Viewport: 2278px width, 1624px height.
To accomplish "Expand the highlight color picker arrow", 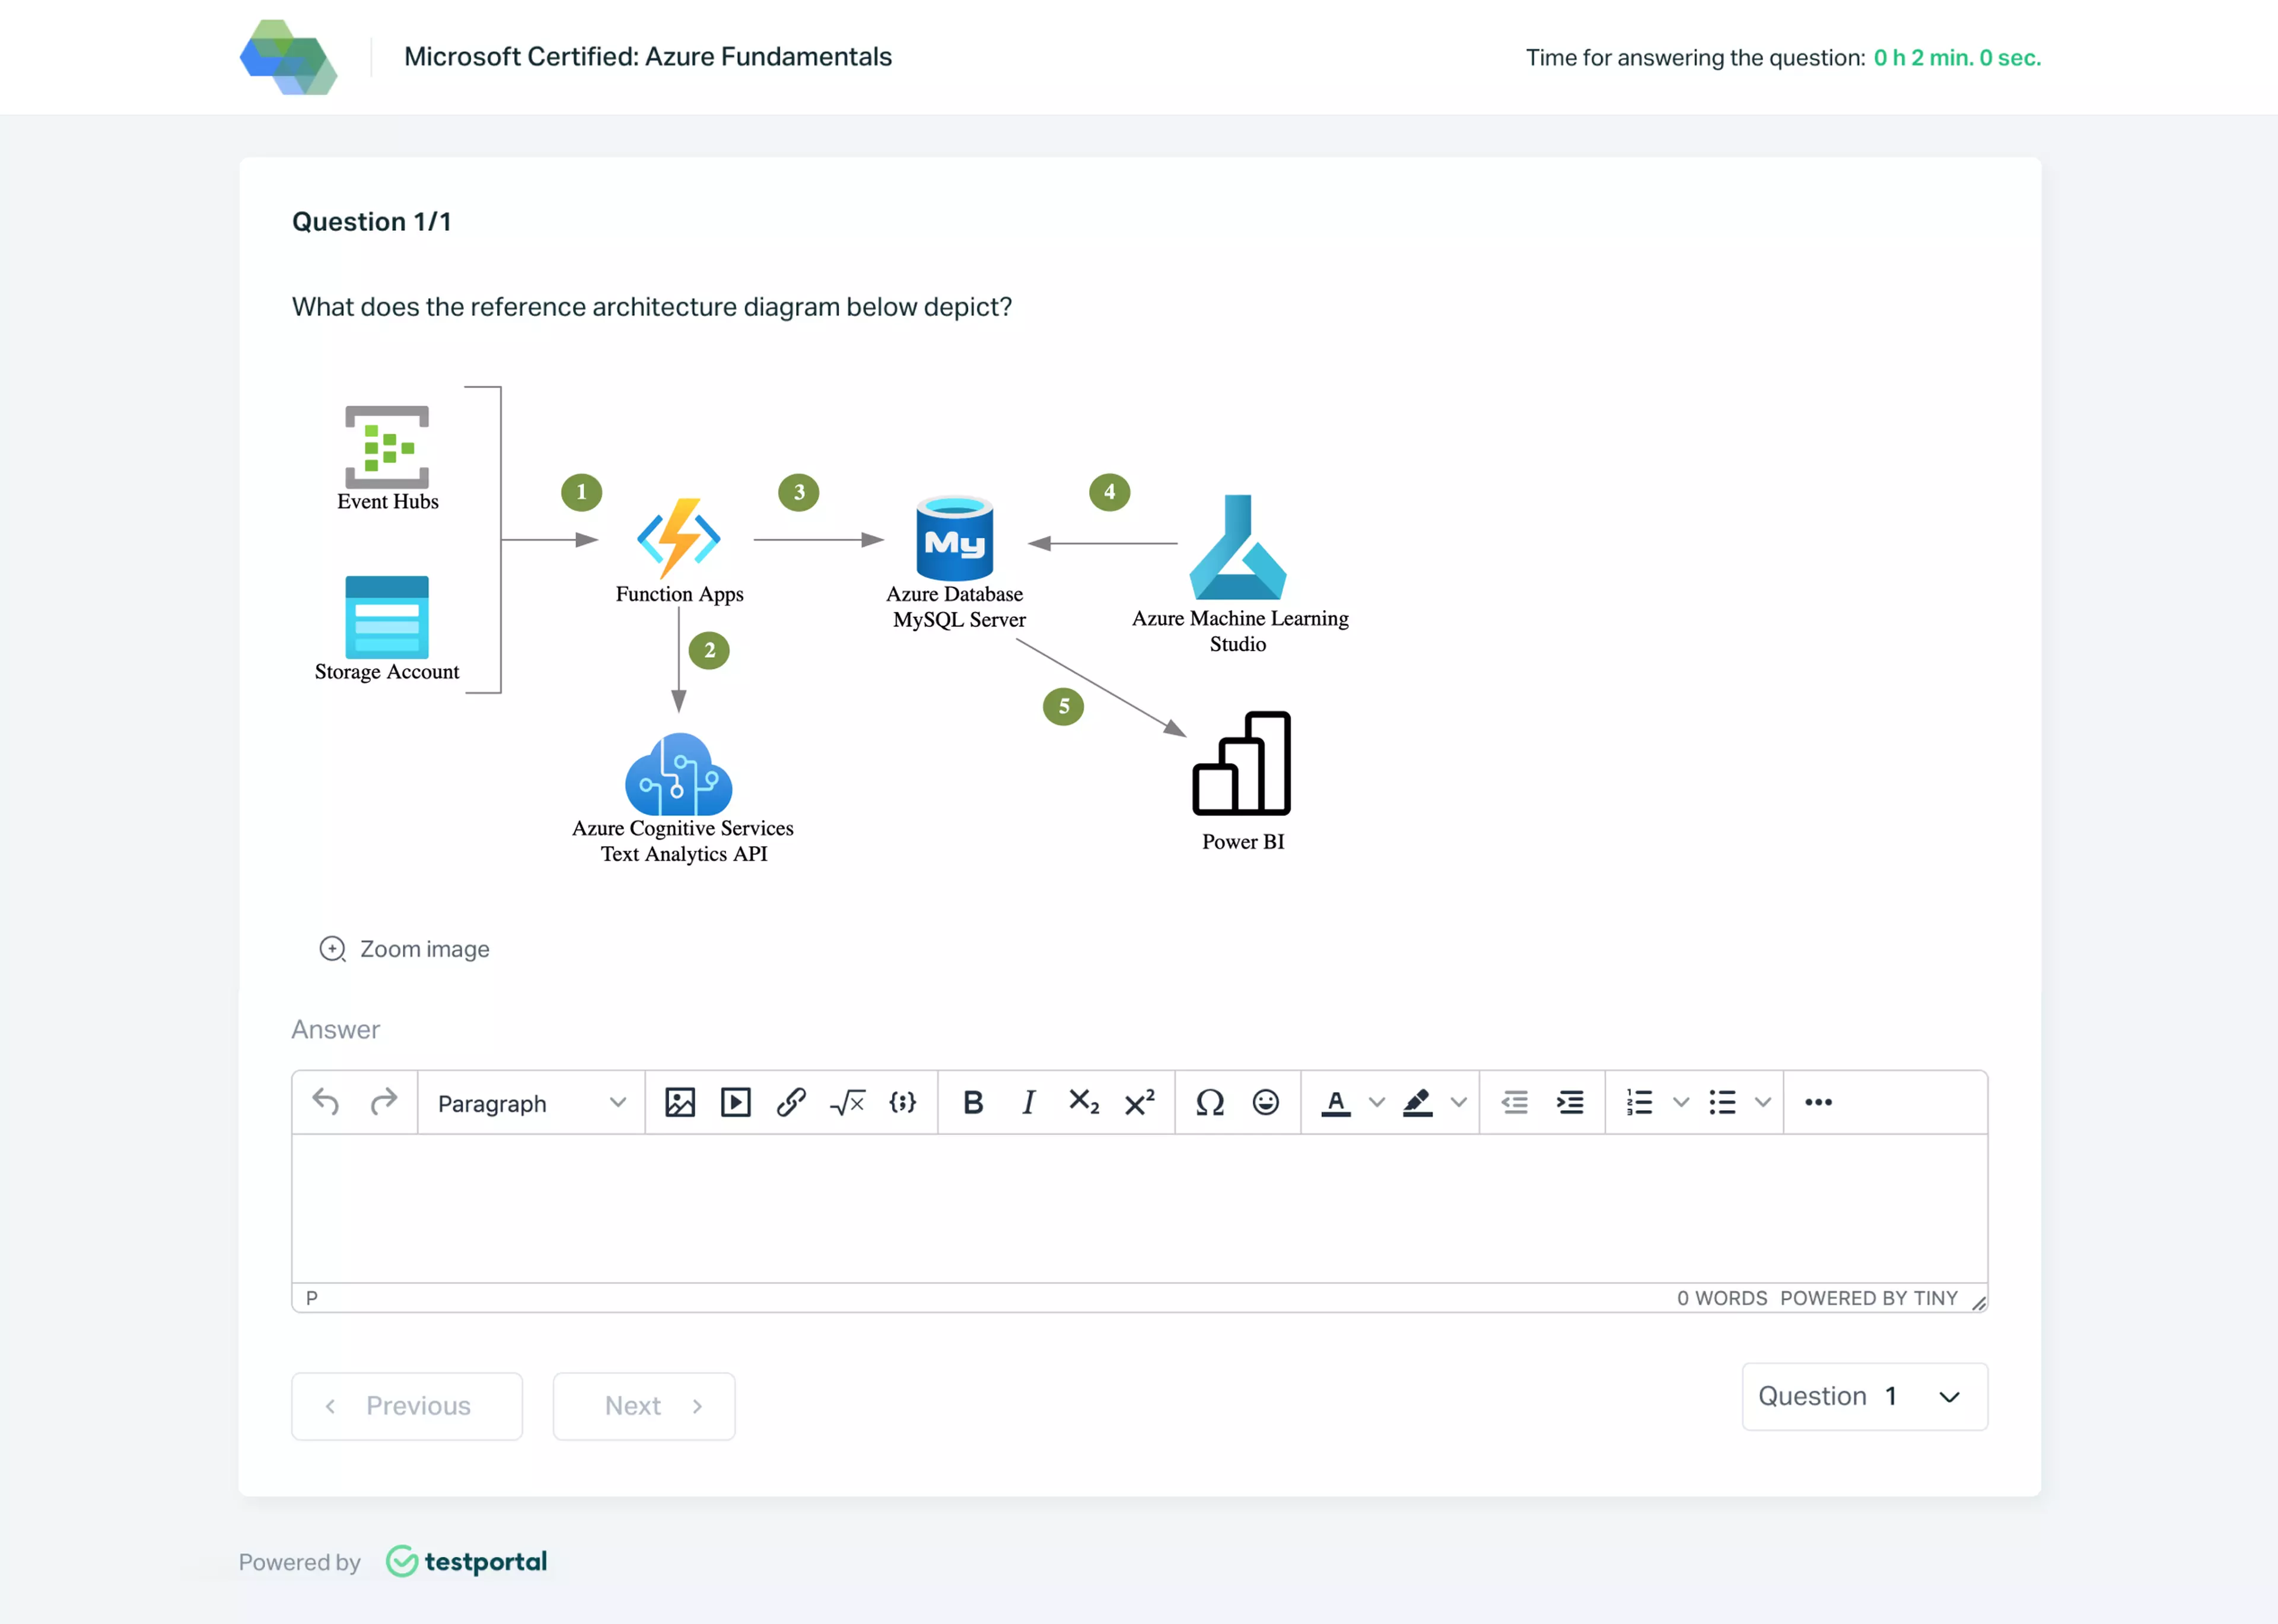I will click(1458, 1102).
